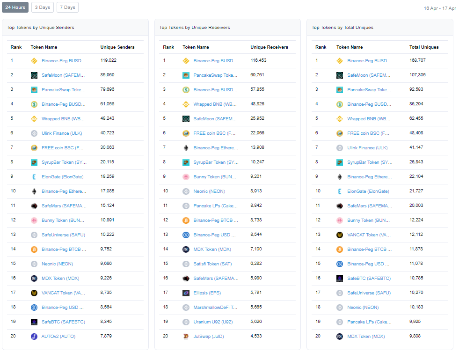Click Bunny Token icon in Unique Receivers table
Image resolution: width=459 pixels, height=352 pixels.
(186, 176)
